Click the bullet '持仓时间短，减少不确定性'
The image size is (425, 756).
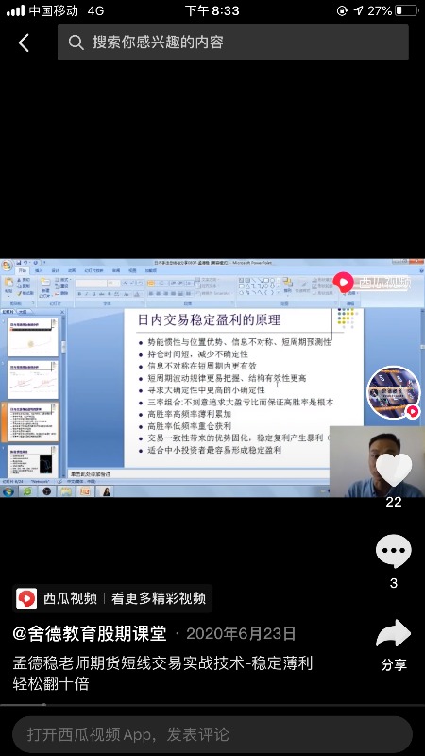198,353
